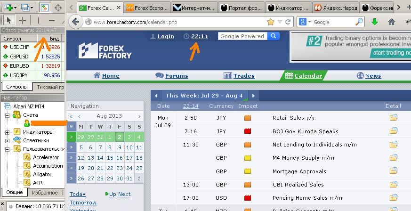Go to browser home page icon

(x=392, y=22)
